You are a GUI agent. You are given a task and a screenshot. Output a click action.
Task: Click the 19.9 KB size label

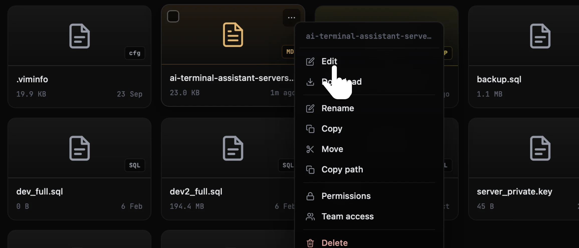point(31,94)
